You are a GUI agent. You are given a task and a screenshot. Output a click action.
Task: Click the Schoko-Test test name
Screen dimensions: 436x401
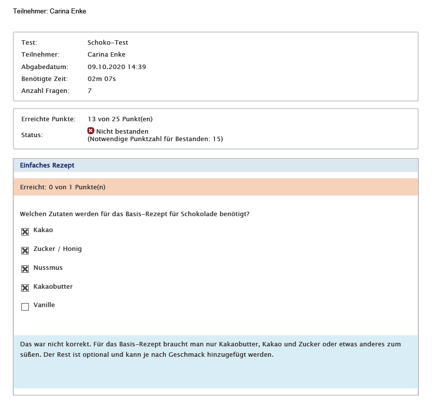tap(108, 43)
